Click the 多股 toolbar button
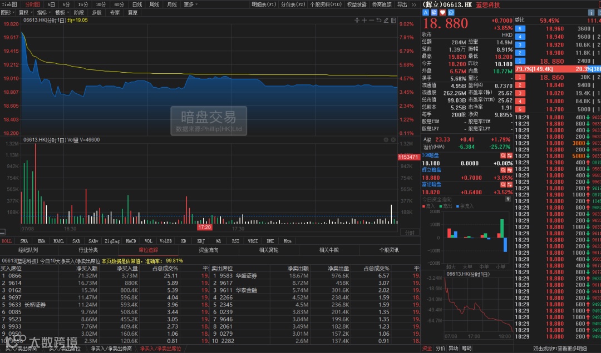 [97, 13]
